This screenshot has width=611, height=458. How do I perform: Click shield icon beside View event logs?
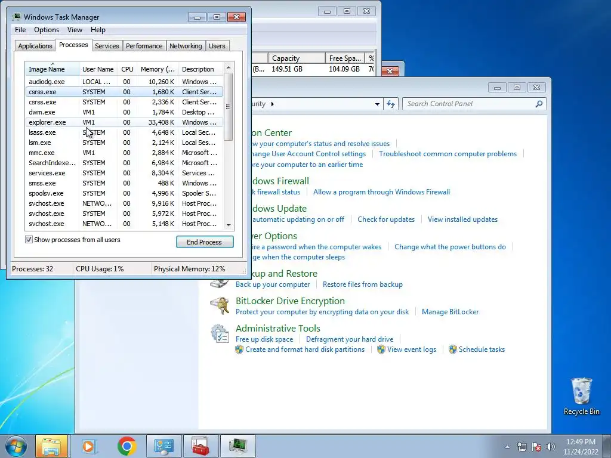[x=381, y=349]
